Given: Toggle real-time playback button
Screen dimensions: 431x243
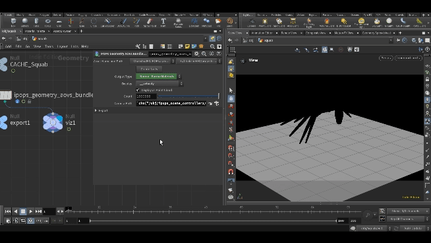Looking at the screenshot, I should 31,221.
